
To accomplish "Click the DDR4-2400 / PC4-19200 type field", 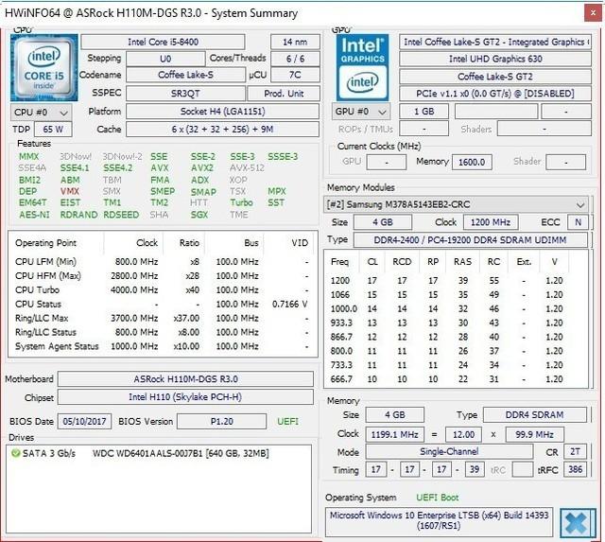I will point(471,240).
